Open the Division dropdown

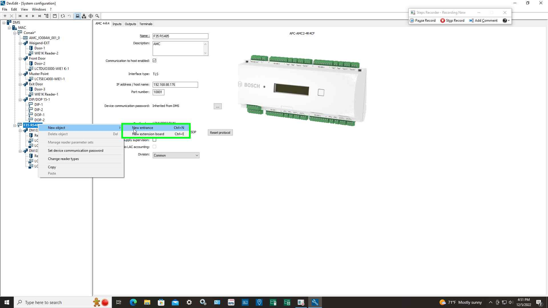coord(176,155)
